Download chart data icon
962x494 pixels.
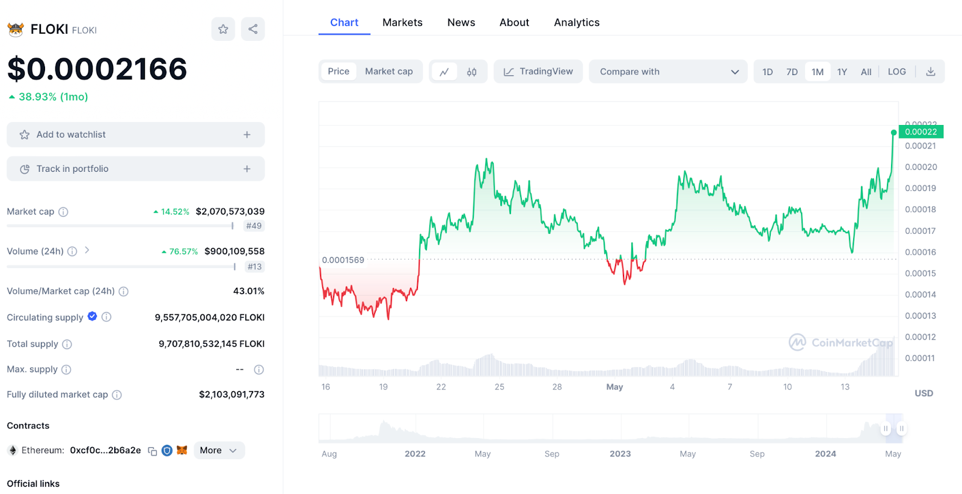click(931, 72)
